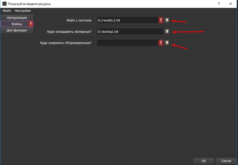Confirm with the OK button

click(204, 161)
